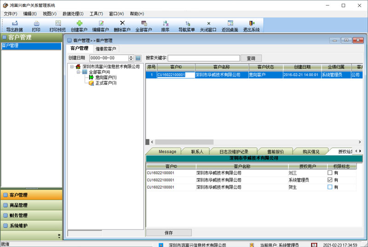Open 系统维护 in the sidebar

31,226
